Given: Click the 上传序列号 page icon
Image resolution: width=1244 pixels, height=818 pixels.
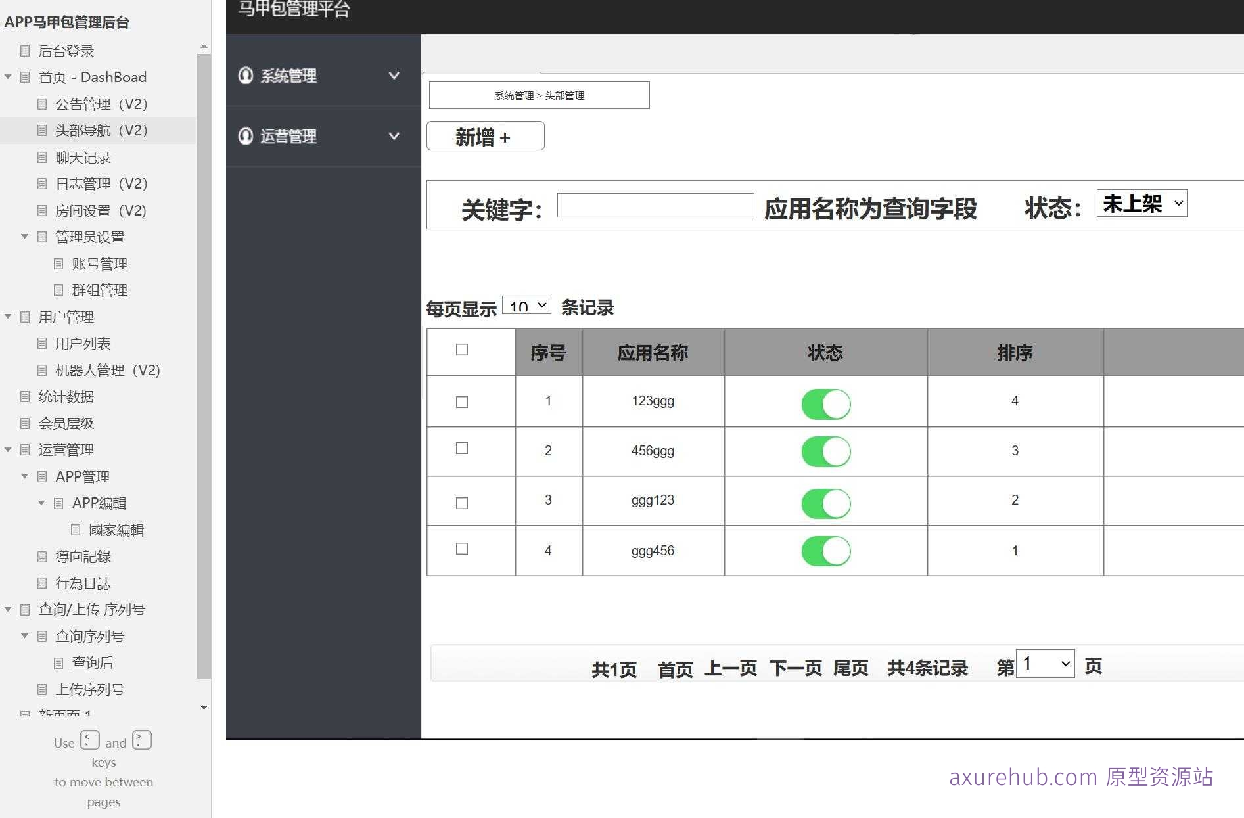Looking at the screenshot, I should pyautogui.click(x=41, y=689).
